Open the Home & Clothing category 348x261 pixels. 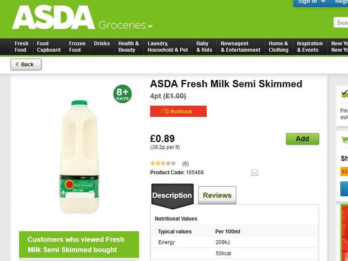click(x=278, y=47)
